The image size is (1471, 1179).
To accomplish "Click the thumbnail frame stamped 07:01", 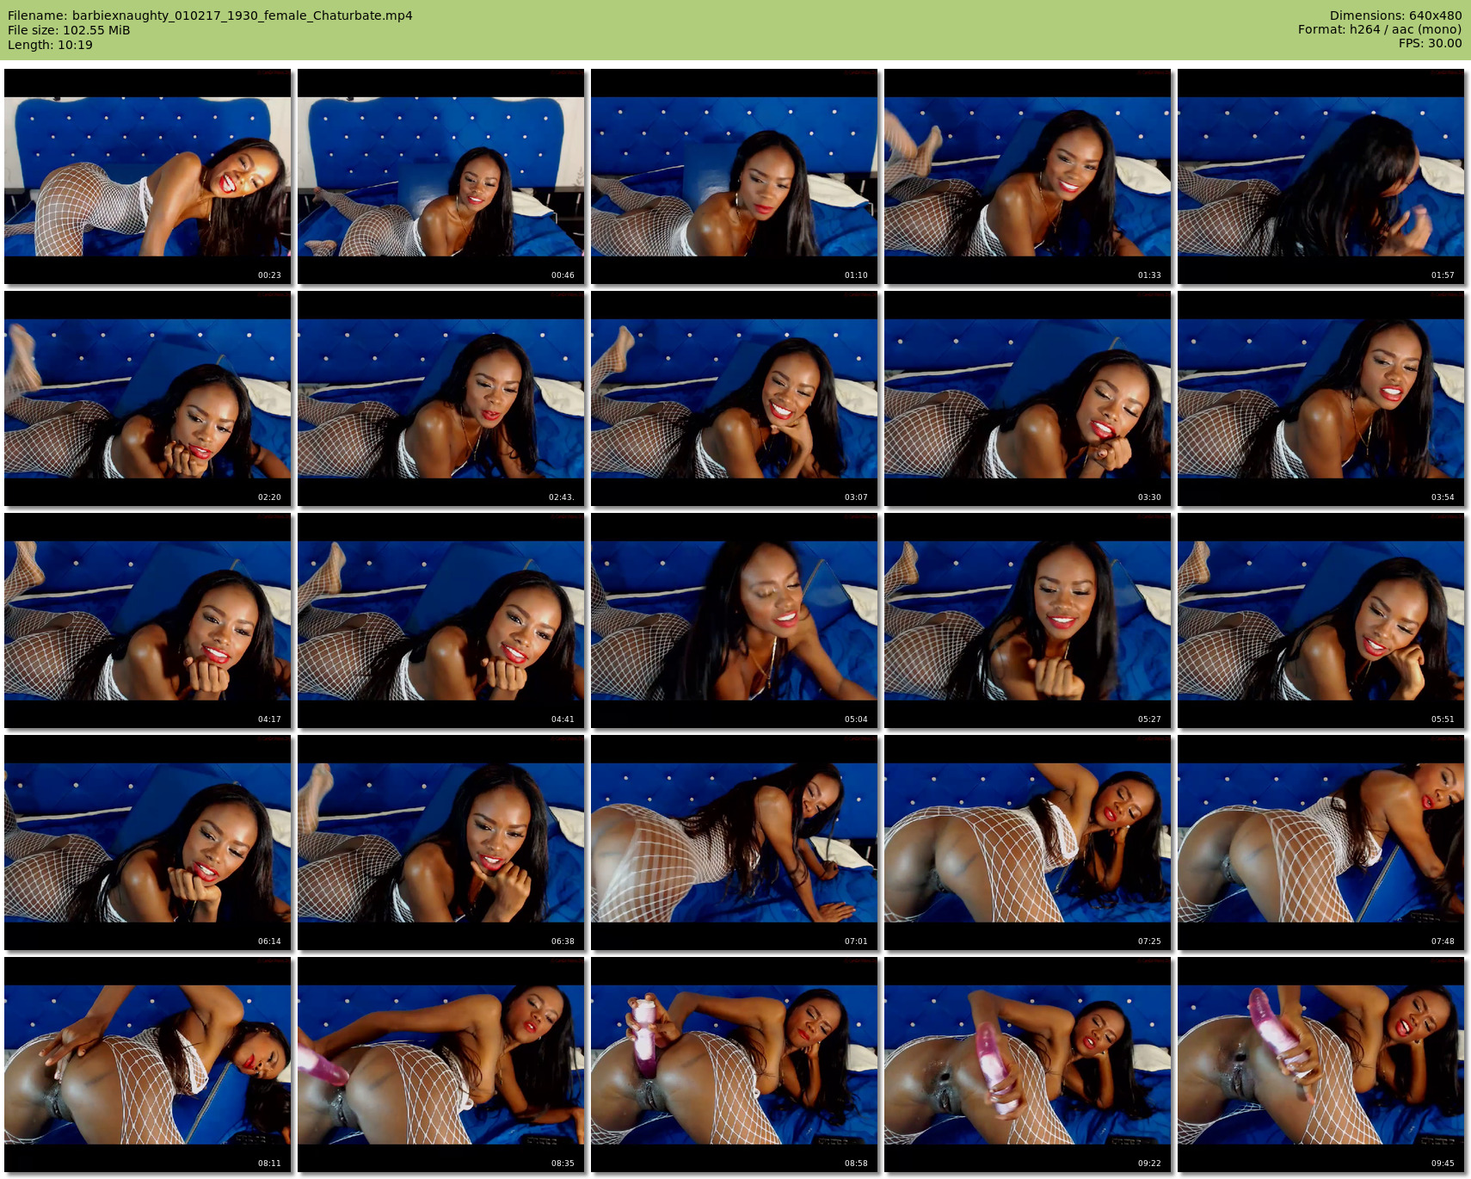I will point(735,843).
